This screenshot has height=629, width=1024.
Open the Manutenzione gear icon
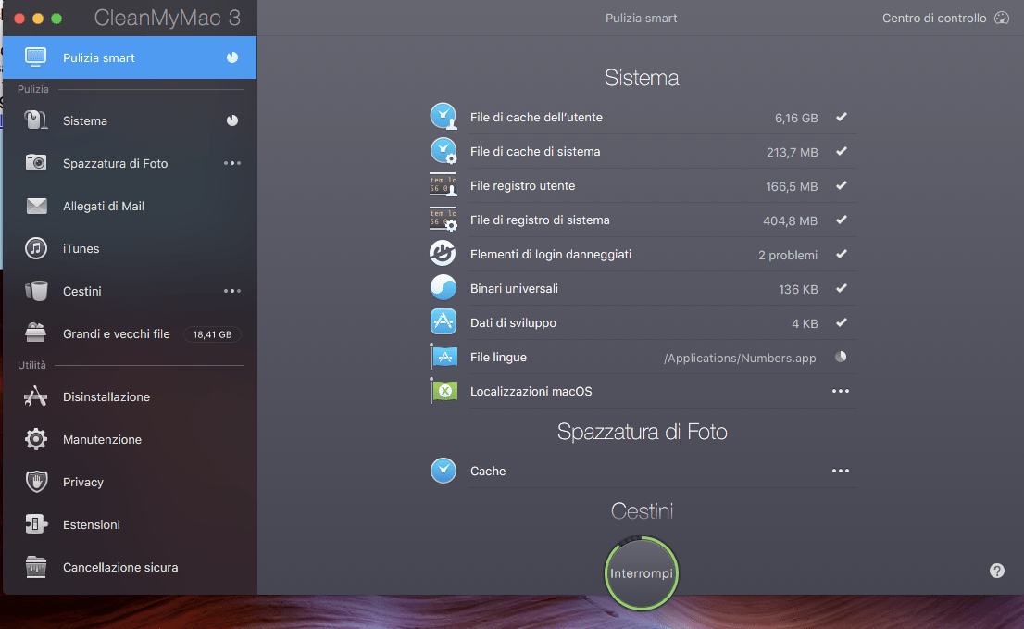coord(36,439)
